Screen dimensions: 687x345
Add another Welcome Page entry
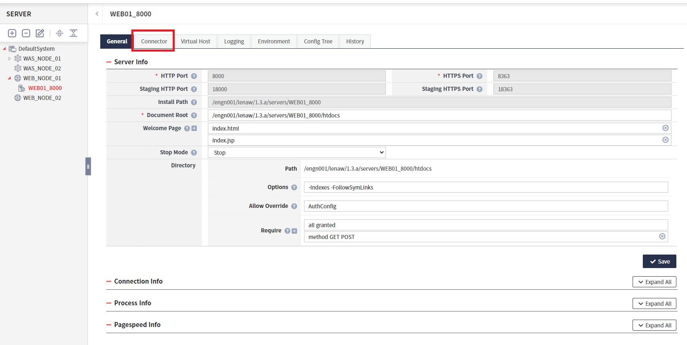(194, 129)
